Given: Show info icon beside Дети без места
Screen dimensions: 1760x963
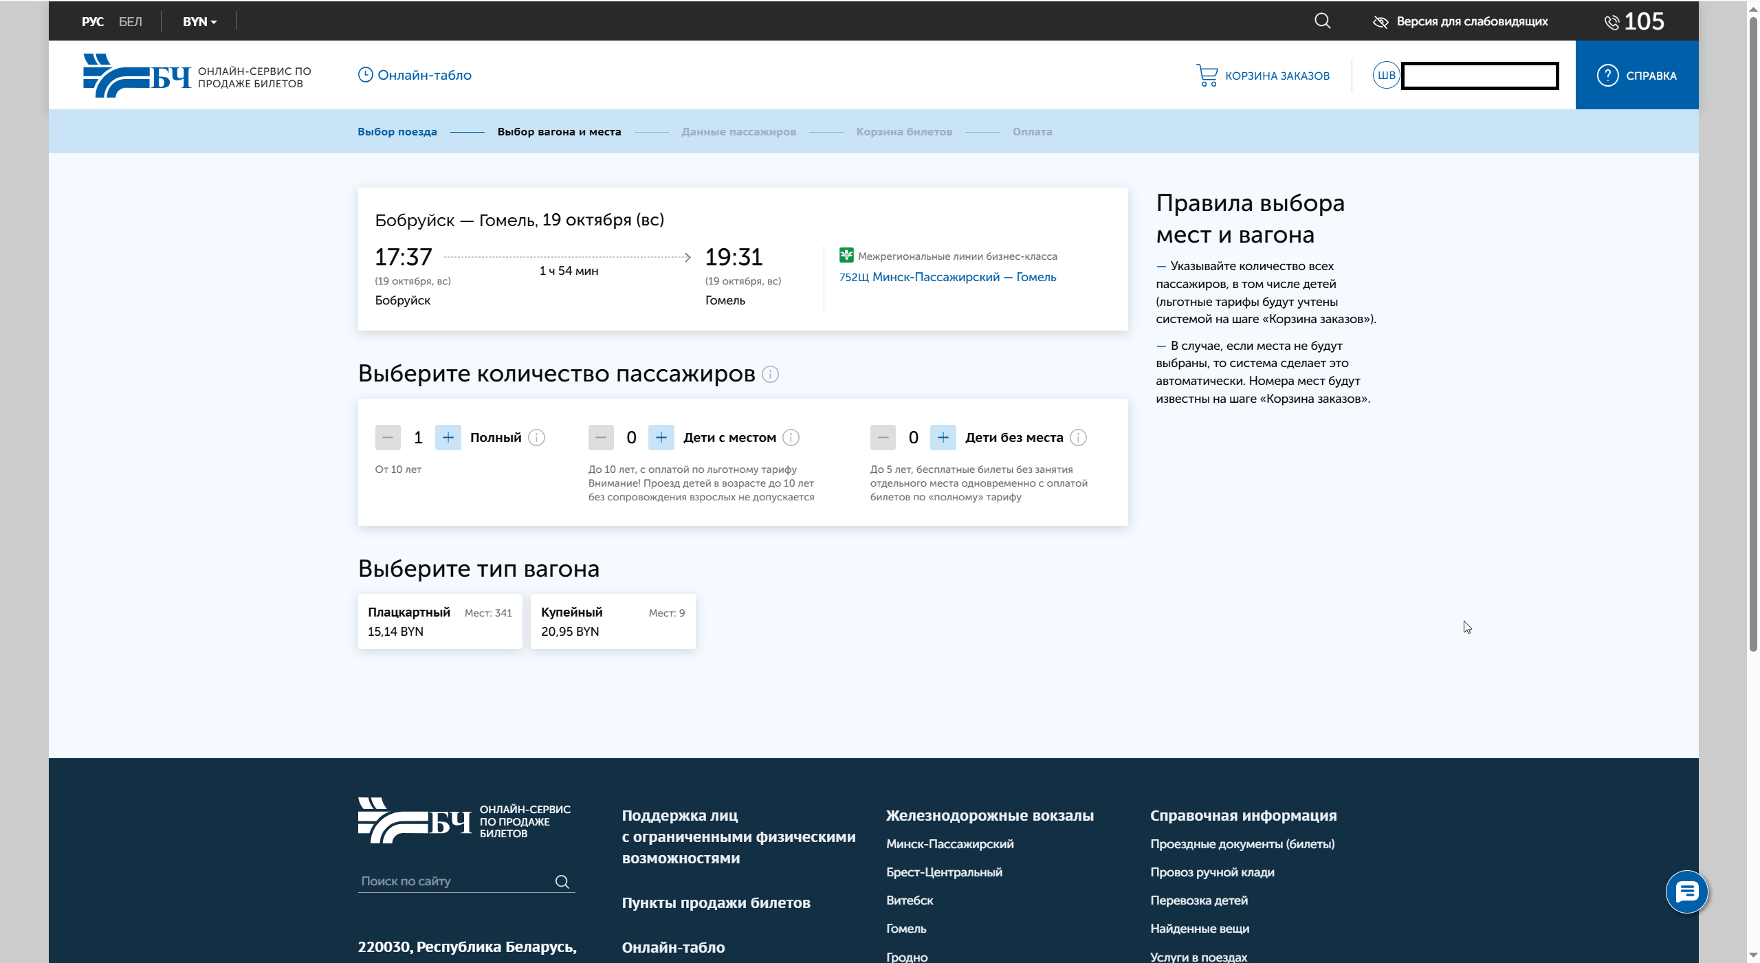Looking at the screenshot, I should [x=1078, y=437].
